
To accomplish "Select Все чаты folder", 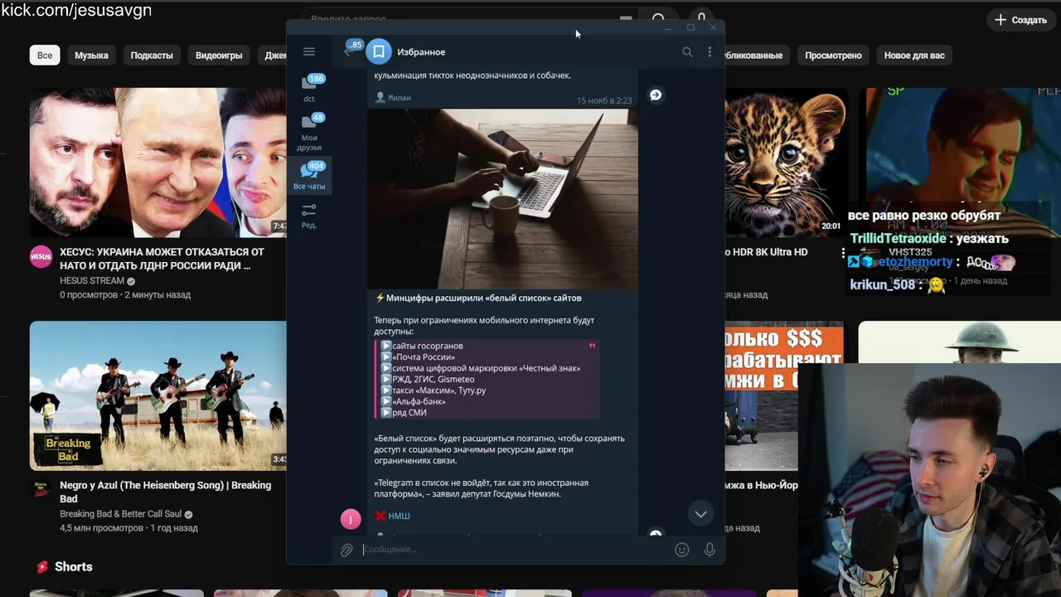I will (x=309, y=176).
